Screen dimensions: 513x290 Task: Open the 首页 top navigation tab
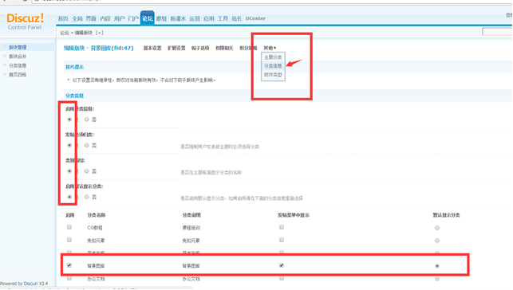point(63,18)
